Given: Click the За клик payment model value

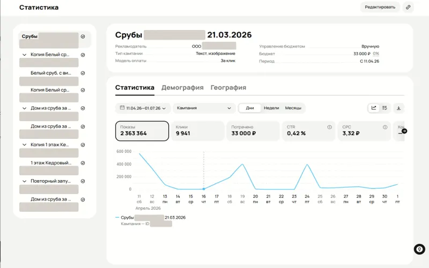Looking at the screenshot, I should point(228,61).
